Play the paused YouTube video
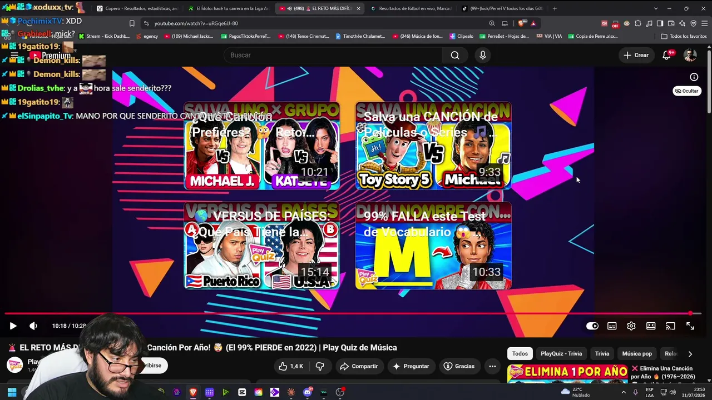This screenshot has height=400, width=712. click(13, 326)
